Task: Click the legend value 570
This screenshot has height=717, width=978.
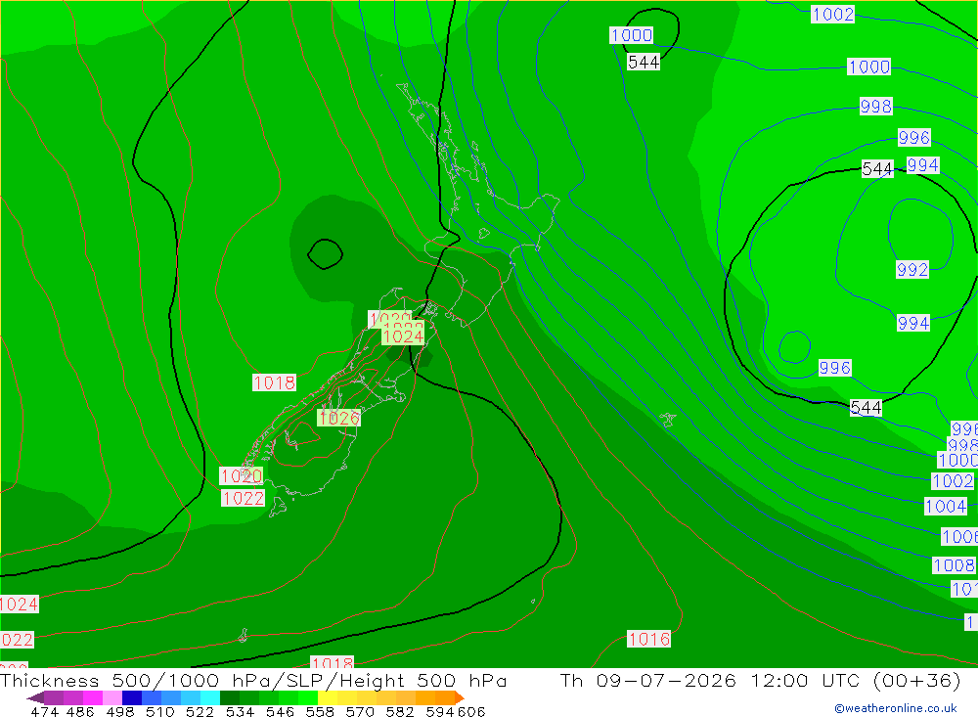Action: (x=360, y=711)
